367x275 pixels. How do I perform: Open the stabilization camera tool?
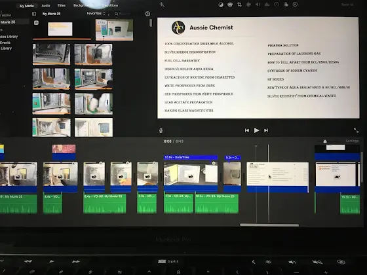coord(248,5)
